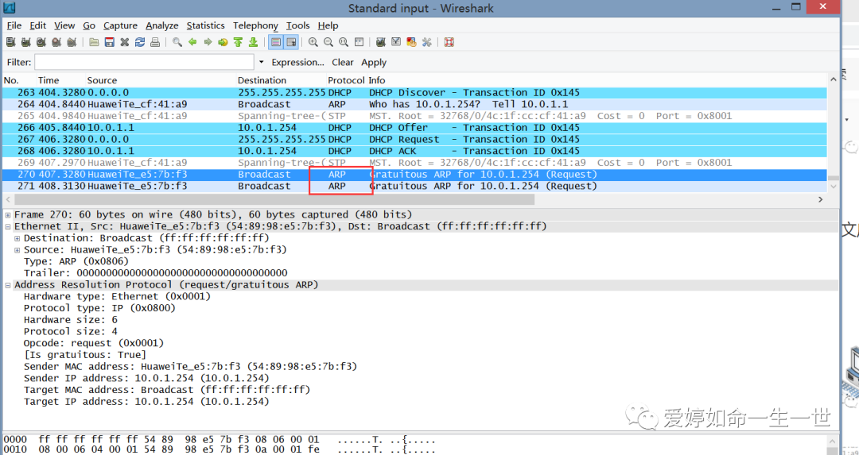Image resolution: width=859 pixels, height=455 pixels.
Task: Open help lifebuoy icon
Action: click(449, 42)
